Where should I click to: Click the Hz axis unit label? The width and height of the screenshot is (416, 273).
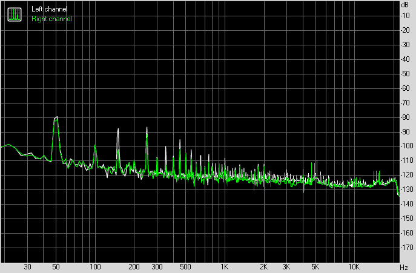[x=404, y=267]
